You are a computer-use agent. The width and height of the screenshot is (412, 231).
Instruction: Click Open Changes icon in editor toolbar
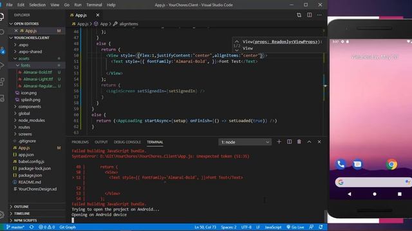299,15
